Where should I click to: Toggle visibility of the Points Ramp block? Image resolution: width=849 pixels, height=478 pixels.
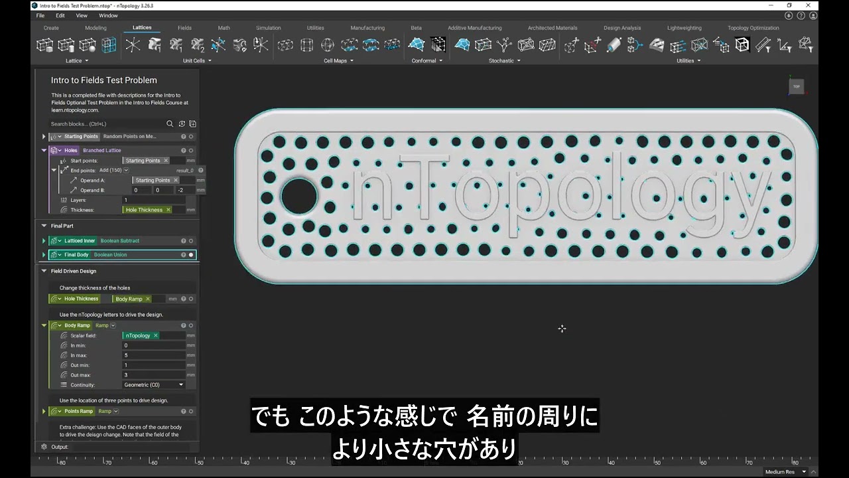pos(191,412)
